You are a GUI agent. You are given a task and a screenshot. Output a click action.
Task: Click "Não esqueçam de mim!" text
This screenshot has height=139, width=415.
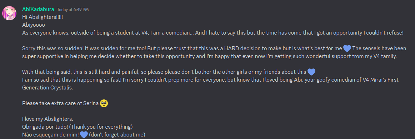click(51, 134)
